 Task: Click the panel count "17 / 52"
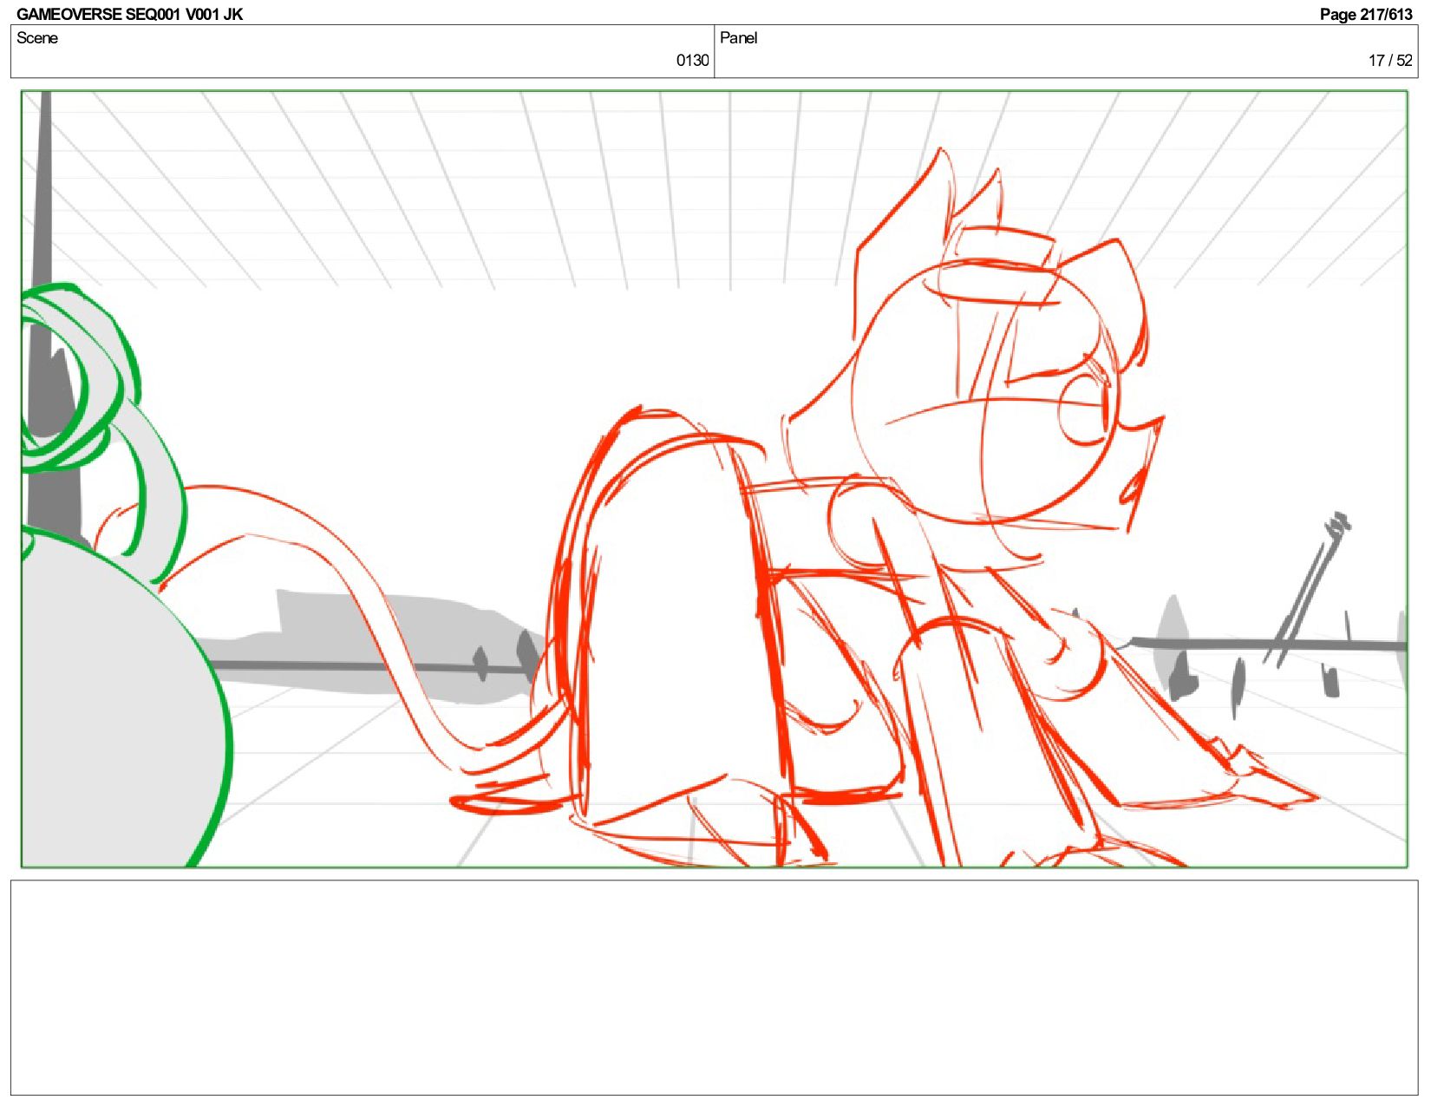tap(1390, 60)
